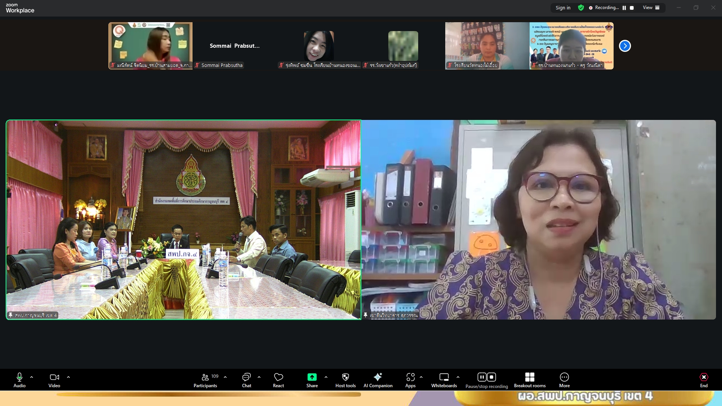
Task: Launch AI Companion sparkle icon
Action: coord(378,377)
